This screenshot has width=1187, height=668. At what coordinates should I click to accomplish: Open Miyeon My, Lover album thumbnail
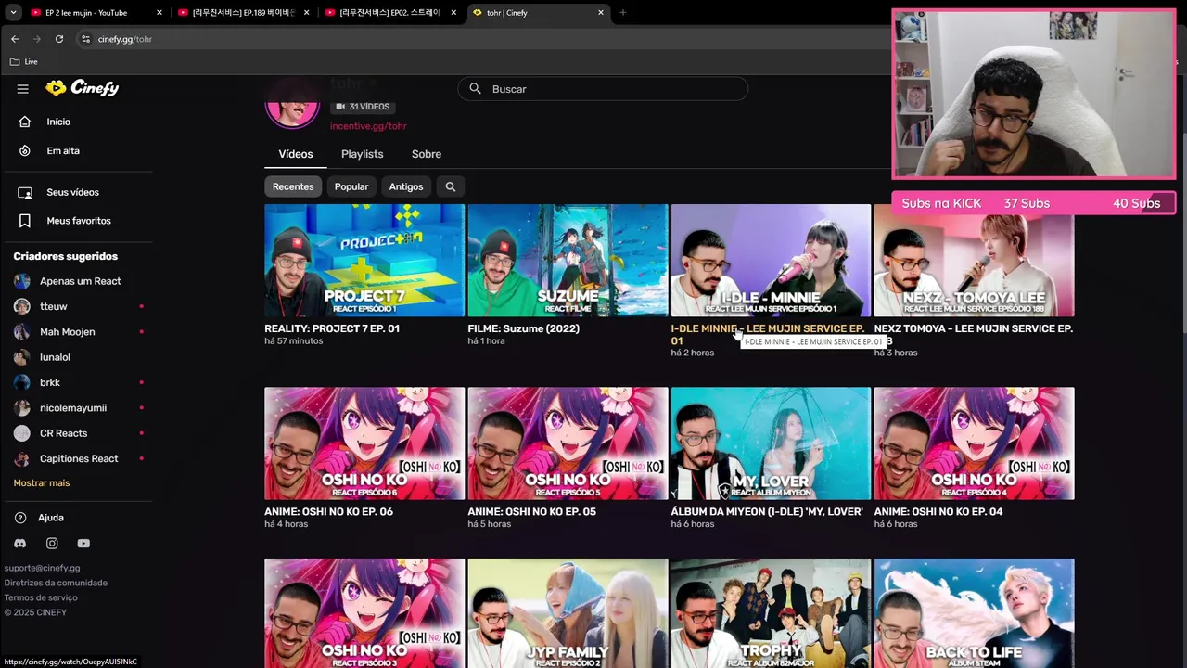(x=771, y=443)
